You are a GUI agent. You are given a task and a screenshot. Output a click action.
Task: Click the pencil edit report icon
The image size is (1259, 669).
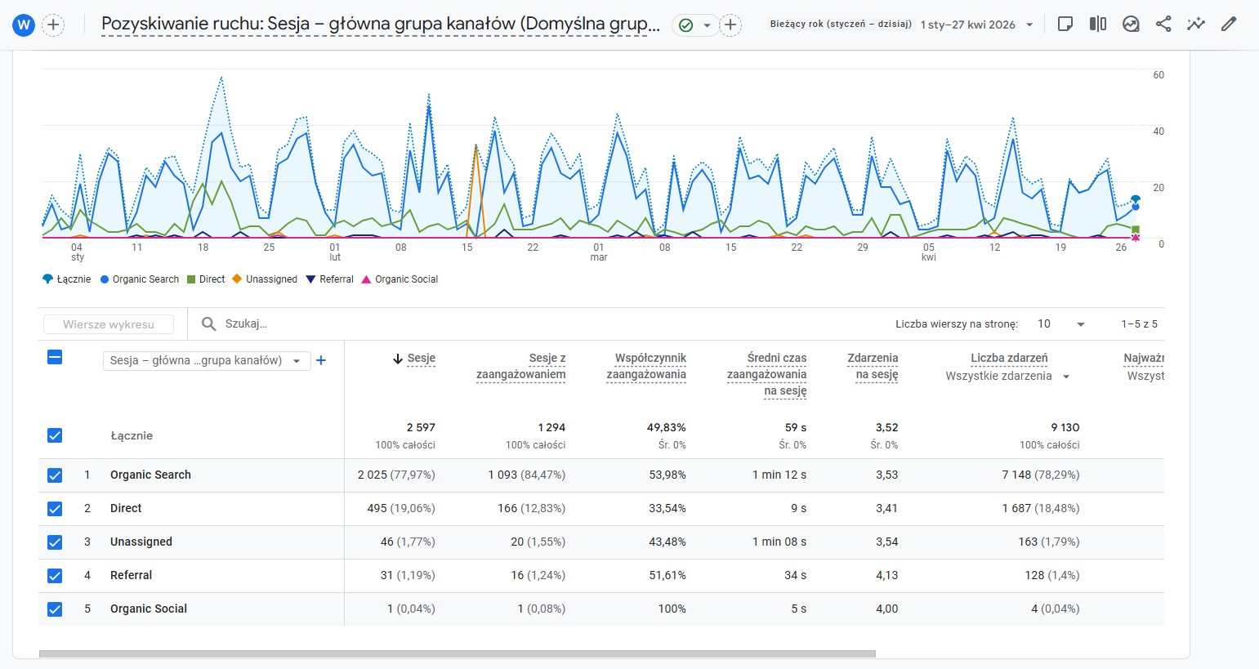pos(1229,25)
